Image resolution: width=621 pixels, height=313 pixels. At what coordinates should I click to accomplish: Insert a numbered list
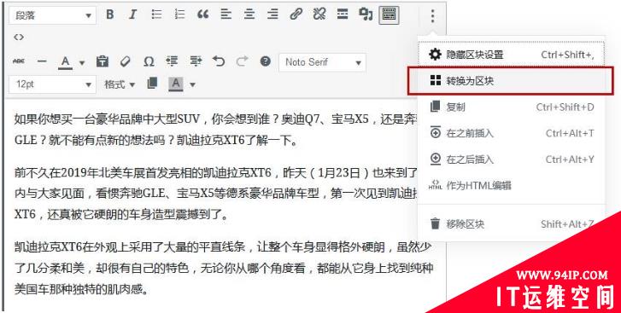179,15
